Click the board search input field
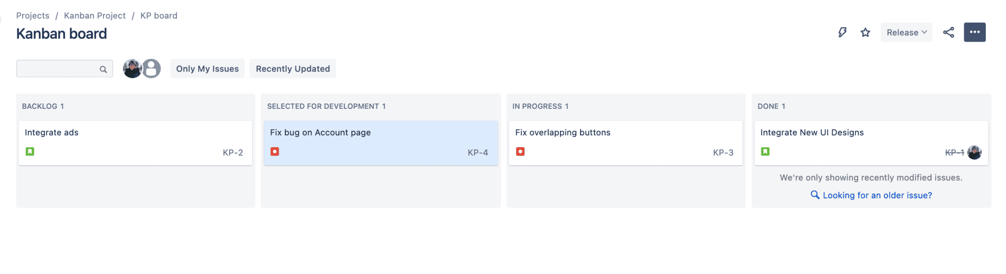Screen dimensions: 1006x274 [x=64, y=69]
